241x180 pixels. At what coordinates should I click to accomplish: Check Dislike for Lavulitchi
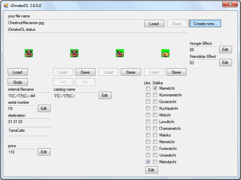[x=155, y=122]
